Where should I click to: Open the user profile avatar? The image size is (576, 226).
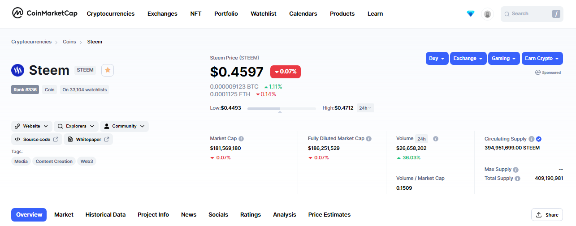[x=487, y=14]
